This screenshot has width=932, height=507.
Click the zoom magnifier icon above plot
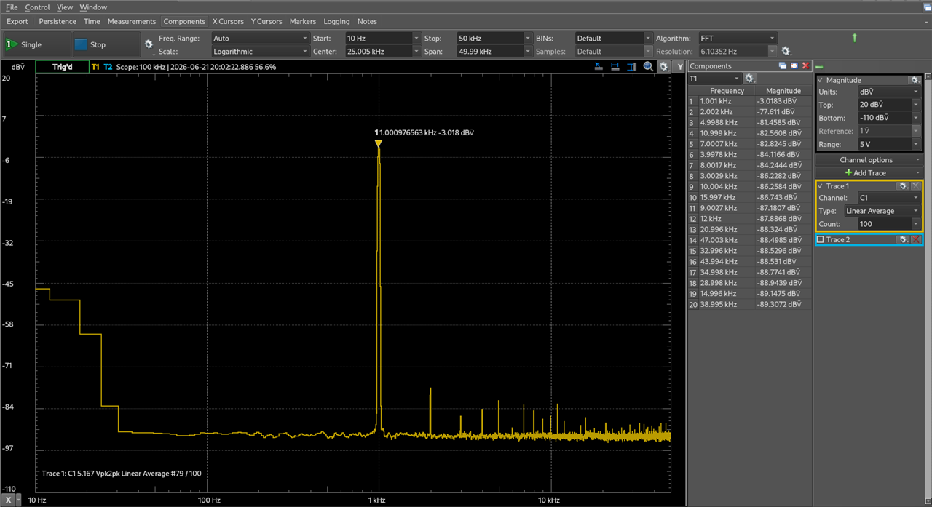pyautogui.click(x=648, y=66)
